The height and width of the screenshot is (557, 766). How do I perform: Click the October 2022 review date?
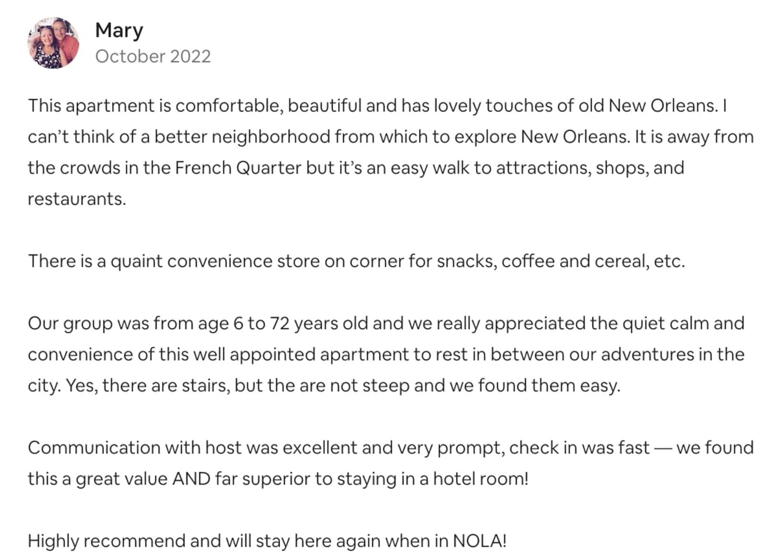coord(153,57)
